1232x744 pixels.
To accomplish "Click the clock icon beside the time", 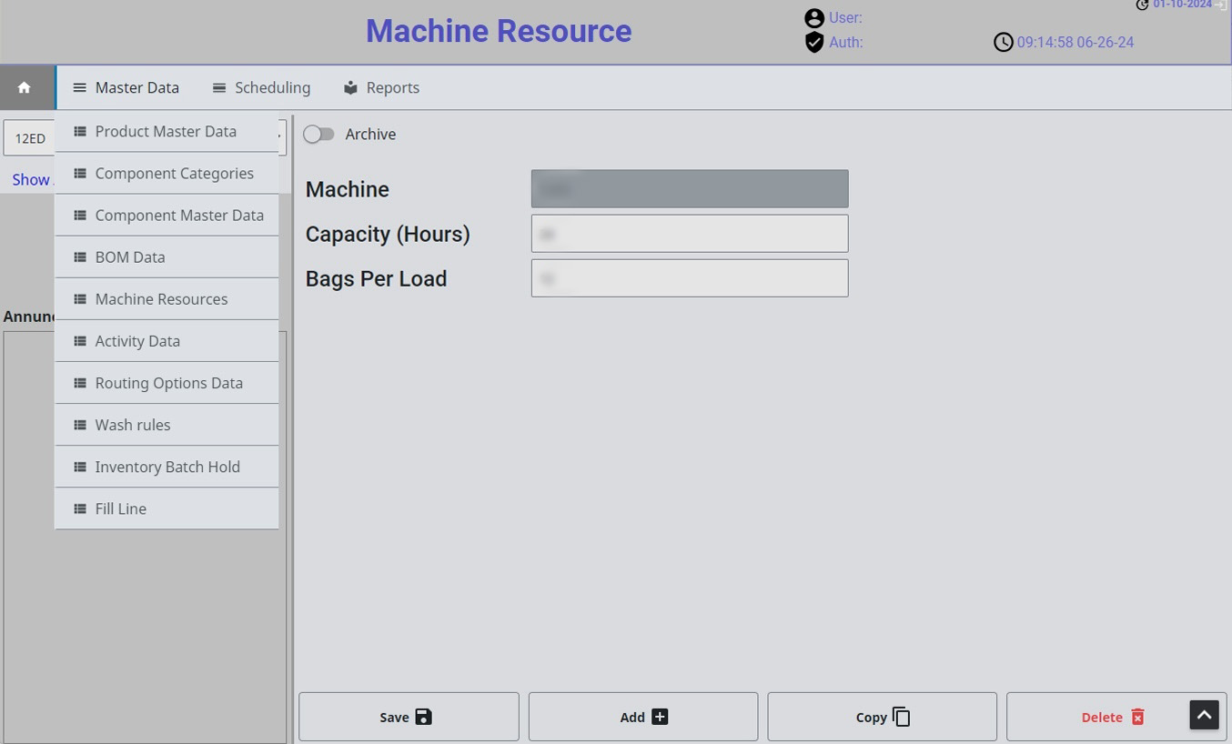I will 1003,43.
